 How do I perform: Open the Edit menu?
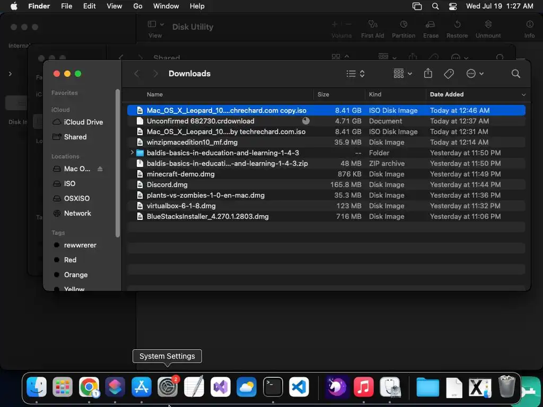click(x=89, y=6)
